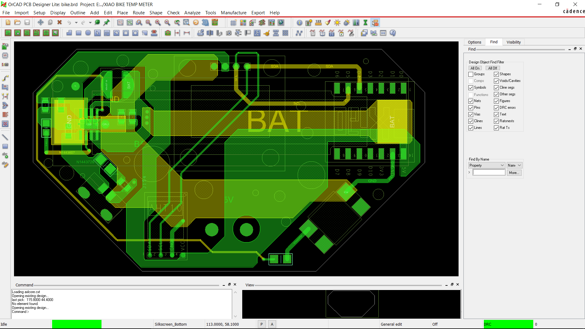Screen dimensions: 585x329
Task: Switch to the Options tab
Action: (x=474, y=42)
